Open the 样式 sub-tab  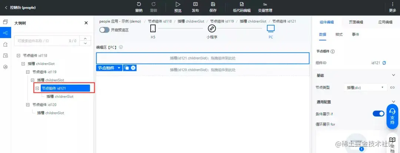pyautogui.click(x=339, y=35)
